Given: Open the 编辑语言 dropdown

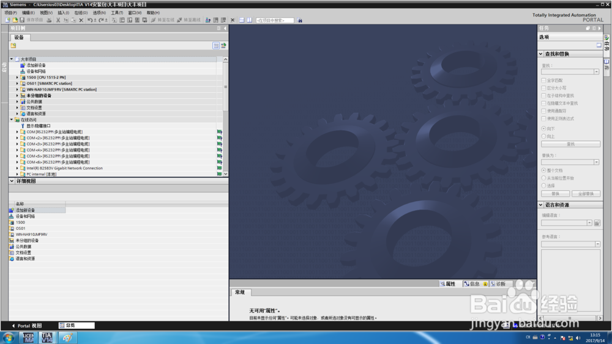Looking at the screenshot, I should tap(589, 223).
